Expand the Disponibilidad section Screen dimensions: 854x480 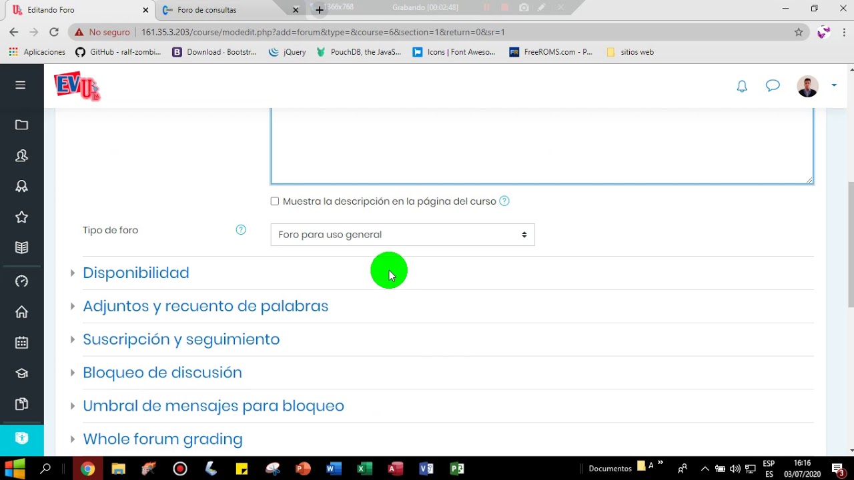click(136, 273)
